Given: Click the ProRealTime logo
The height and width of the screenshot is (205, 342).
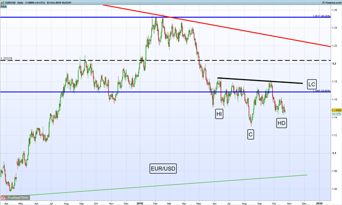Looking at the screenshot, I should click(x=15, y=197).
